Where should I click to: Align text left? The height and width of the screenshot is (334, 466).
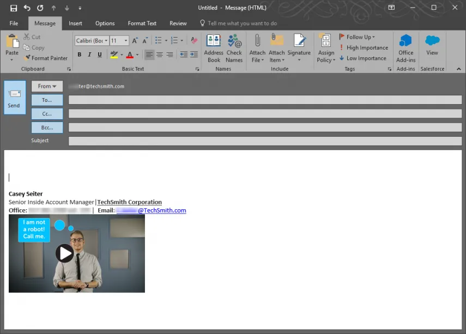pyautogui.click(x=149, y=54)
